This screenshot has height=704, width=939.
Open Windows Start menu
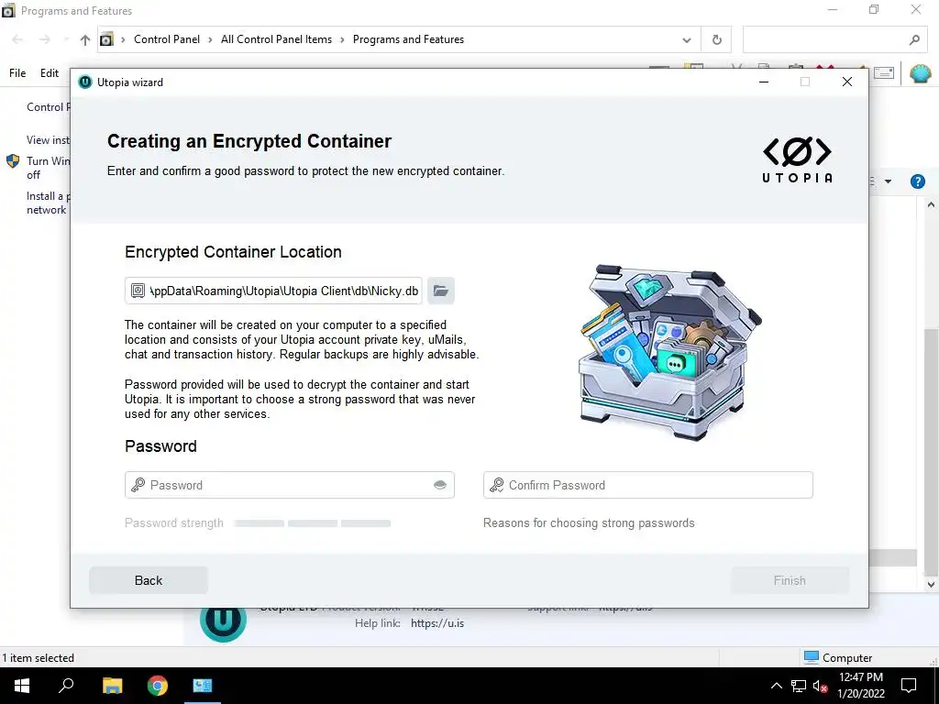pos(22,686)
